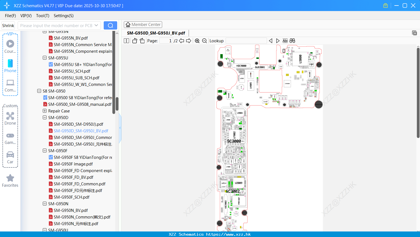
Task: Click the XZZ app logo
Action: [x=7, y=6]
